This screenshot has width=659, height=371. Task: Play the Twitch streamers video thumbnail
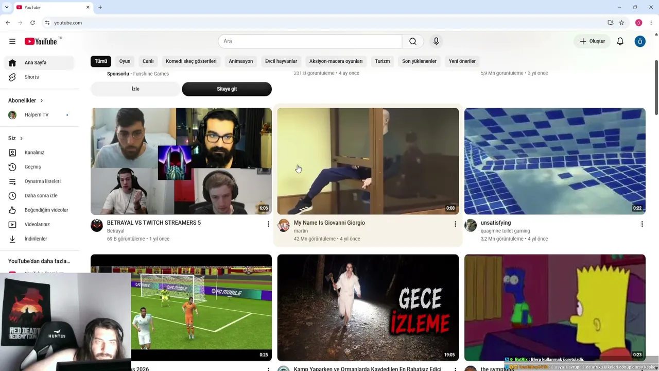[181, 161]
